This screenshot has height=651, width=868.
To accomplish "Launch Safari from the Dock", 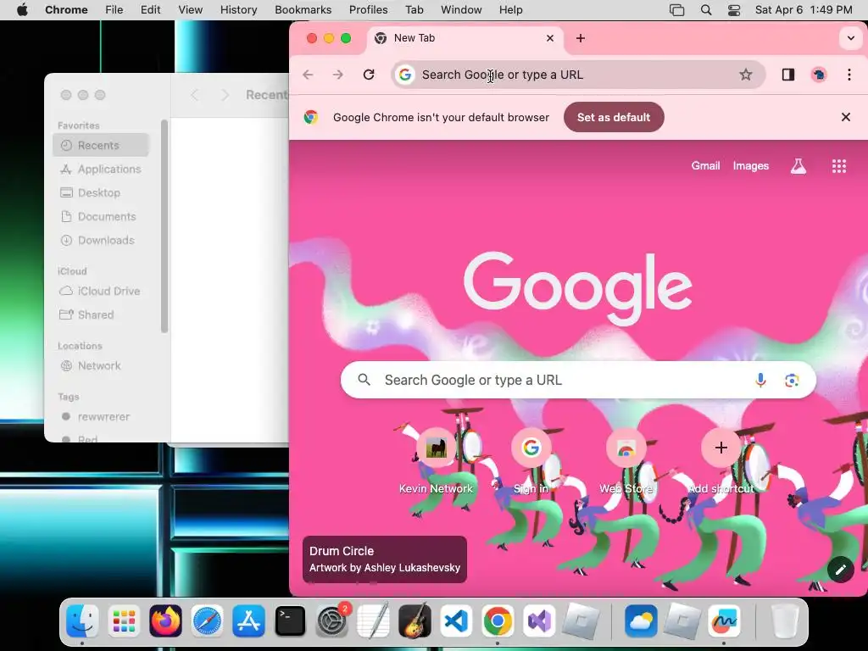I will coord(207,621).
